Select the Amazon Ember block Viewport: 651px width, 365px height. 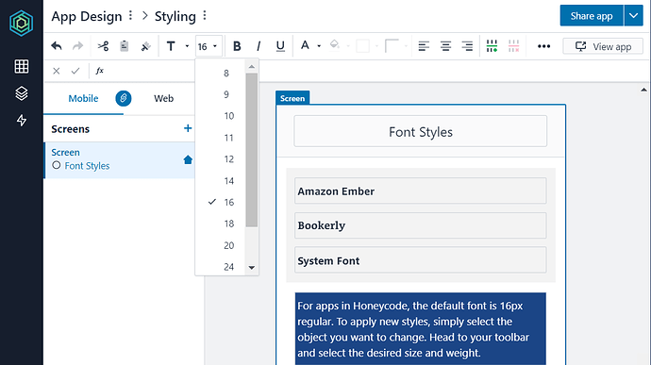coord(420,191)
